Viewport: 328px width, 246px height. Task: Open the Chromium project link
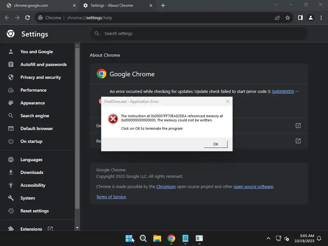[166, 187]
